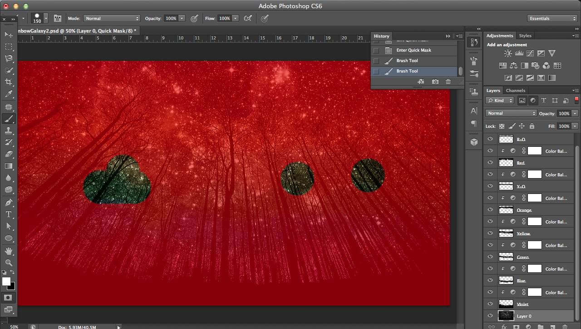
Task: Select the Move tool
Action: coord(9,35)
